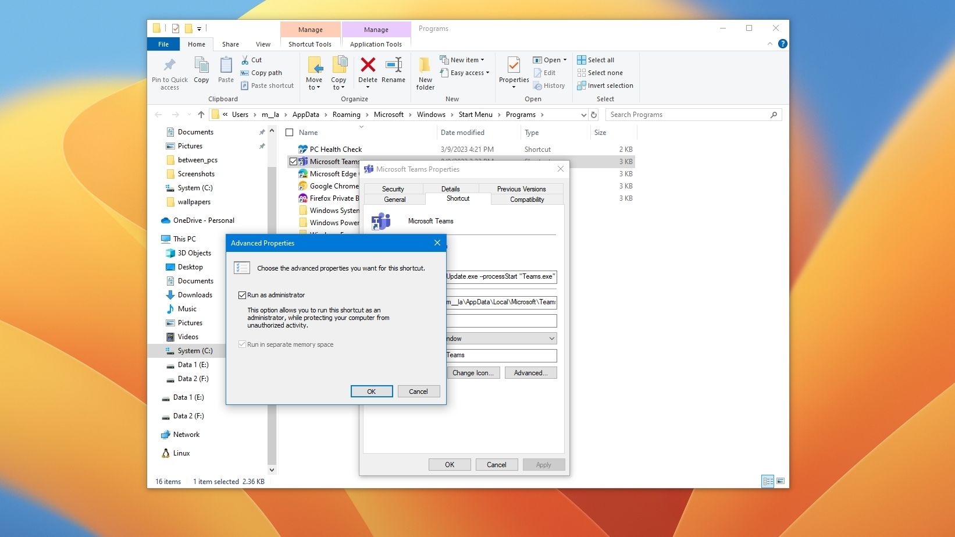Toggle the Microsoft Teams item checkbox

point(293,162)
